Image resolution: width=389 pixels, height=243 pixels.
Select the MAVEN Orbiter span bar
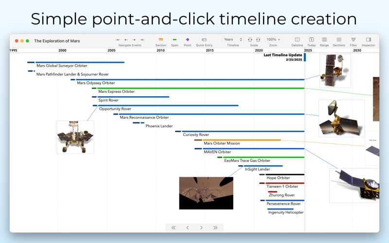click(253, 149)
